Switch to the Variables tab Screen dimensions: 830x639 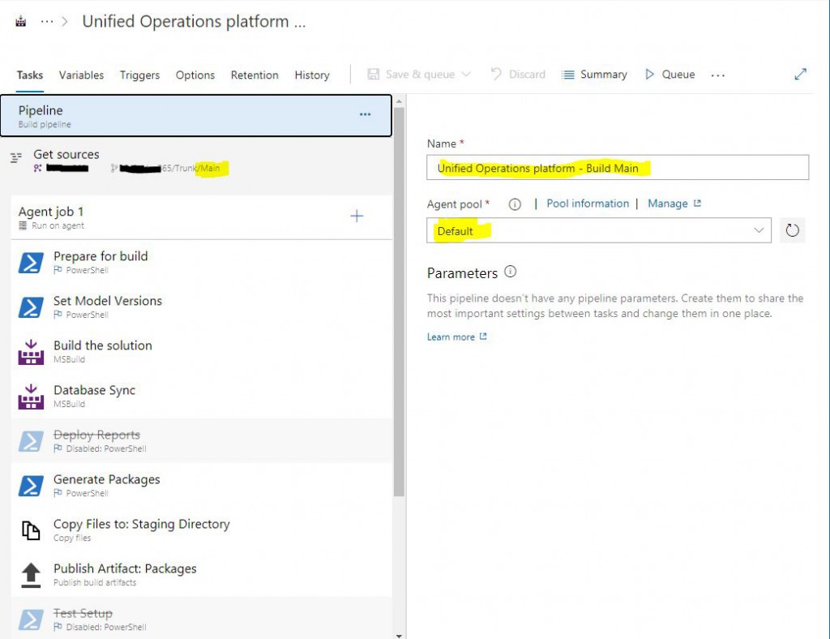click(x=81, y=75)
